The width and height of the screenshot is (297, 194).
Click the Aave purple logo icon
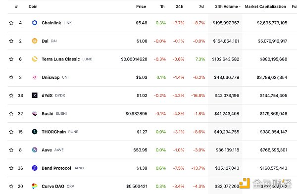pos(35,150)
